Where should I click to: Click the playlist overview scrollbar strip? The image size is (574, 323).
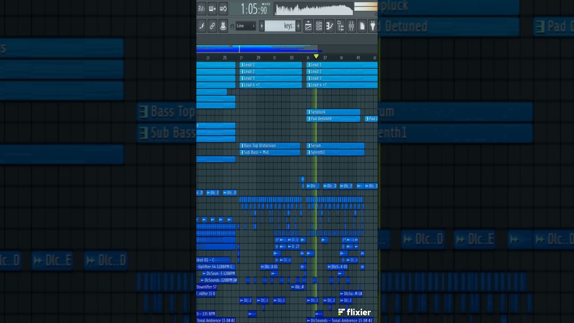point(287,48)
